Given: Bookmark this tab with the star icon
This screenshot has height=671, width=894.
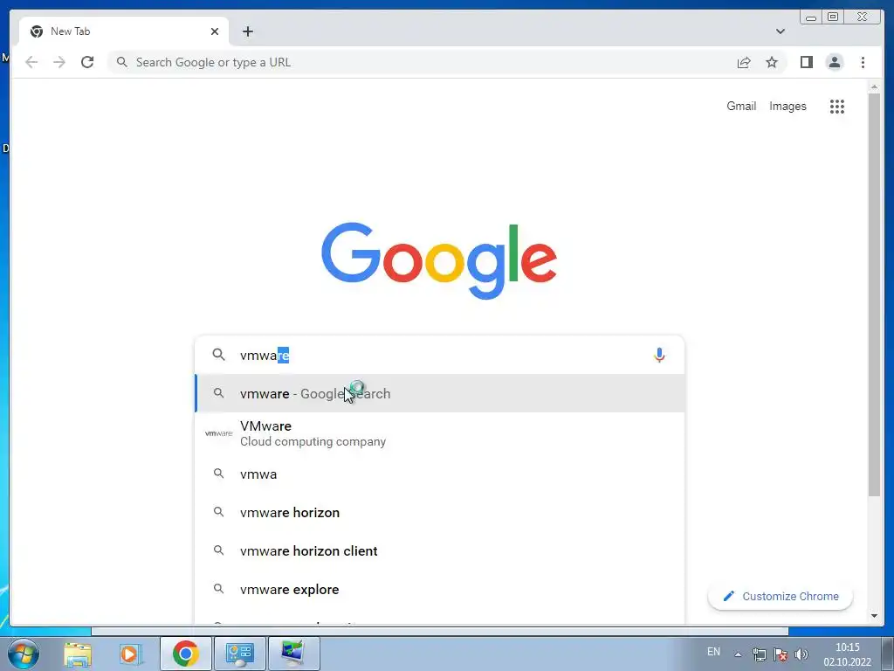Looking at the screenshot, I should click(x=772, y=62).
